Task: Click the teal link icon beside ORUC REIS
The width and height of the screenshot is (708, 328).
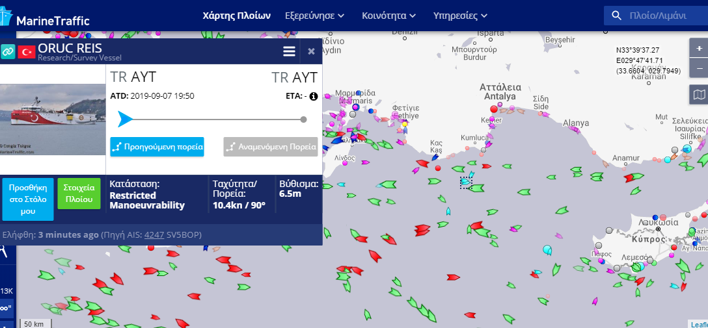Action: (x=8, y=52)
